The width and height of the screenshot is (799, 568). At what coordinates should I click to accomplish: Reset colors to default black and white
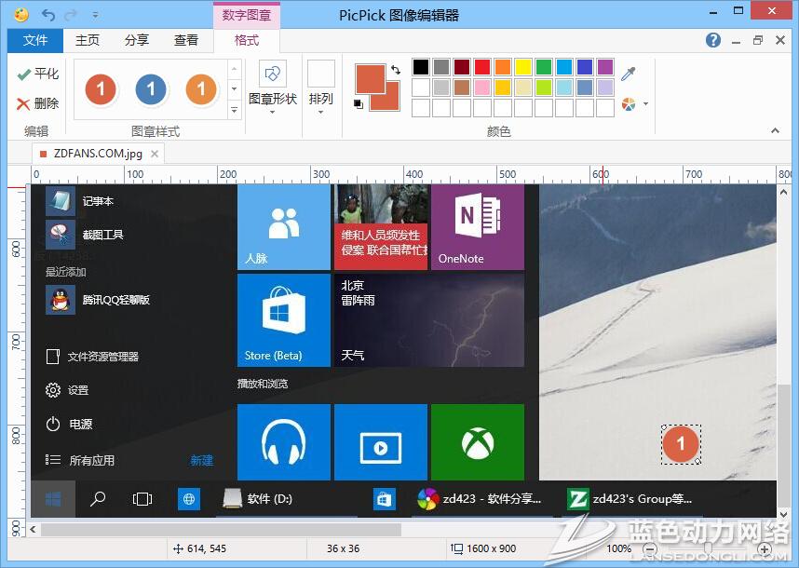point(359,103)
